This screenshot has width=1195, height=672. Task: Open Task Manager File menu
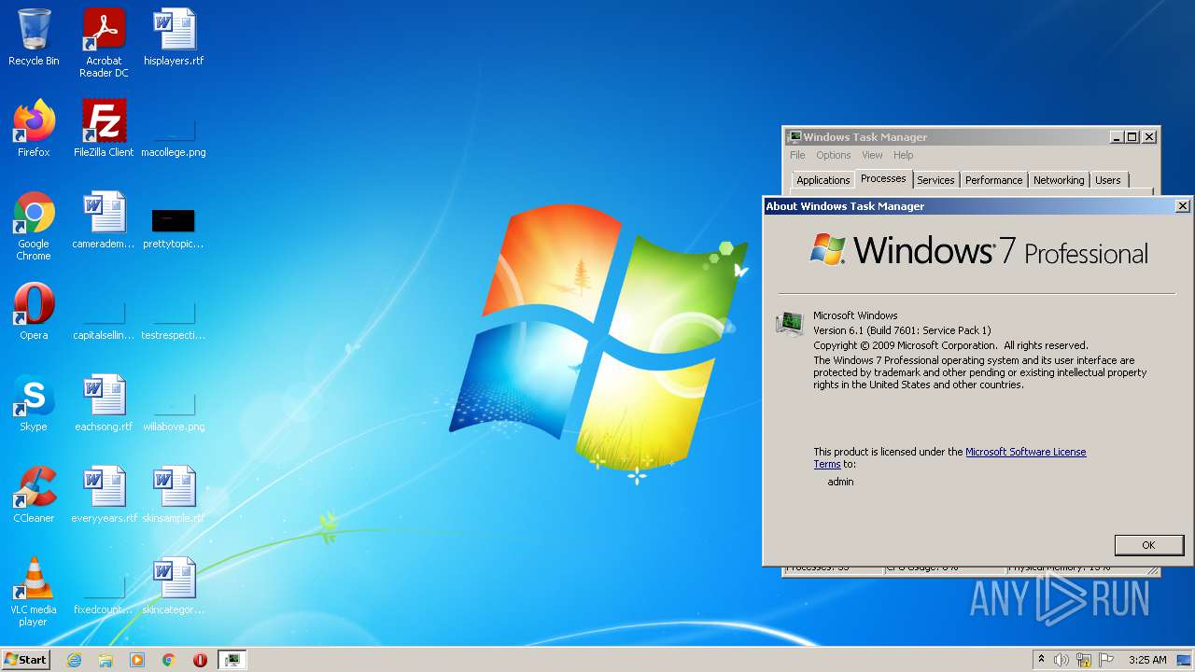click(x=797, y=155)
